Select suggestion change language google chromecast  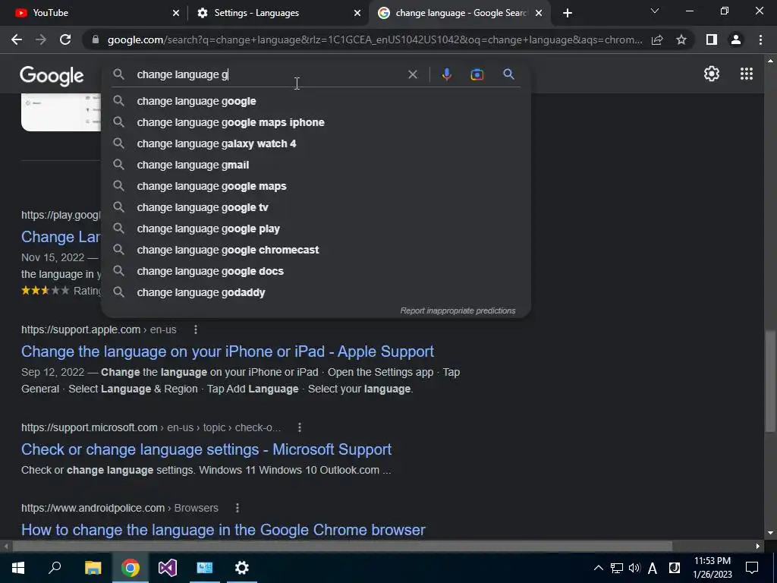click(316, 251)
